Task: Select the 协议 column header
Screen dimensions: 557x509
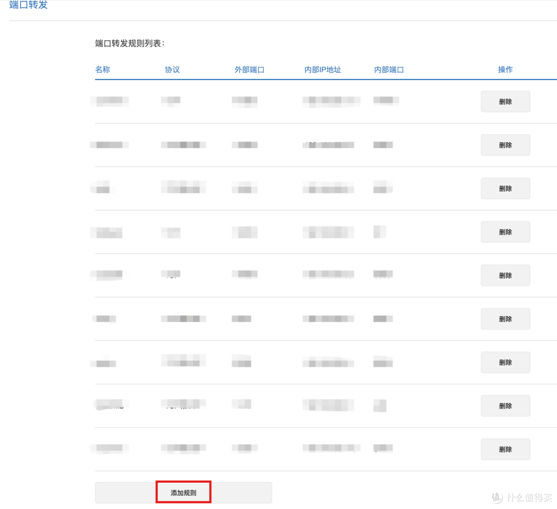Action: (172, 70)
